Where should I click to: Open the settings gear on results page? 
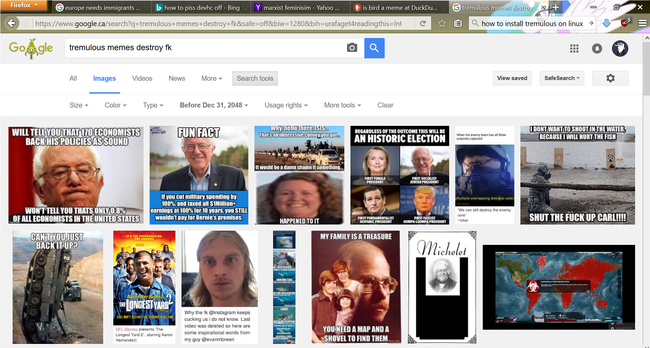click(610, 78)
